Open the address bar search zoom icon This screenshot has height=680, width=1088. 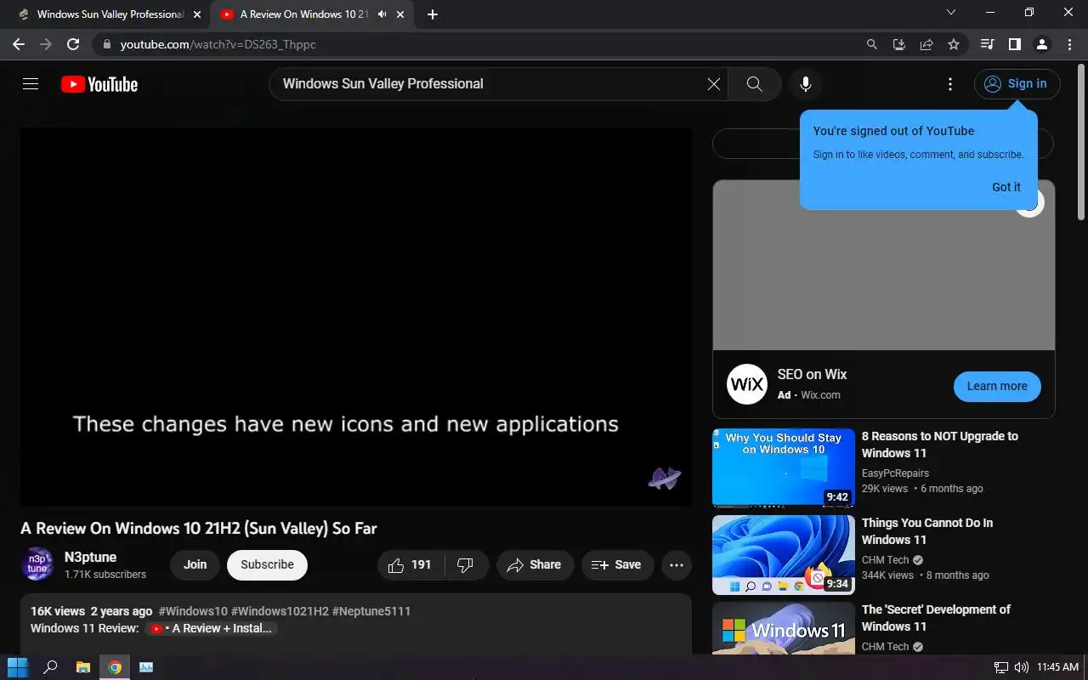[x=871, y=44]
